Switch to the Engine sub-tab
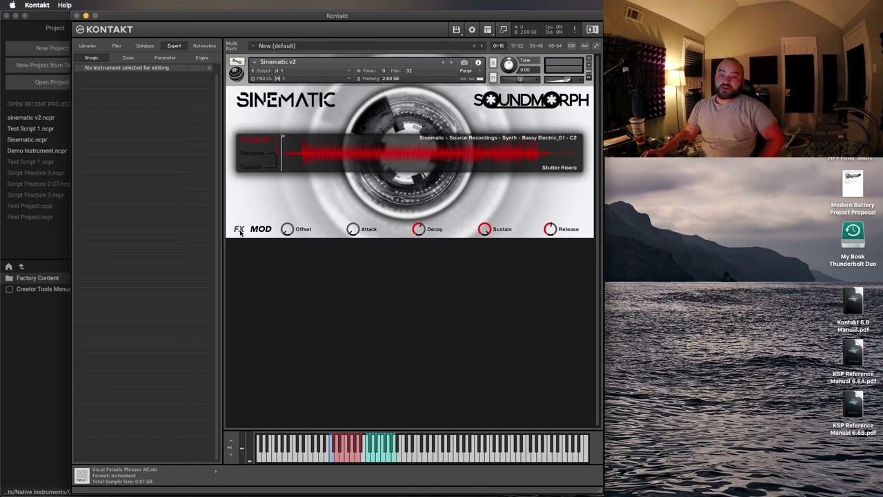This screenshot has height=497, width=883. [x=201, y=58]
